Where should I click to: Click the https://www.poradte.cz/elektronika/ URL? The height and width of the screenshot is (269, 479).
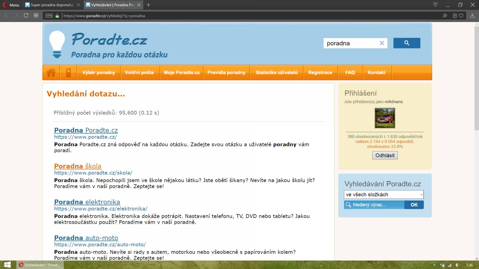[x=101, y=209]
